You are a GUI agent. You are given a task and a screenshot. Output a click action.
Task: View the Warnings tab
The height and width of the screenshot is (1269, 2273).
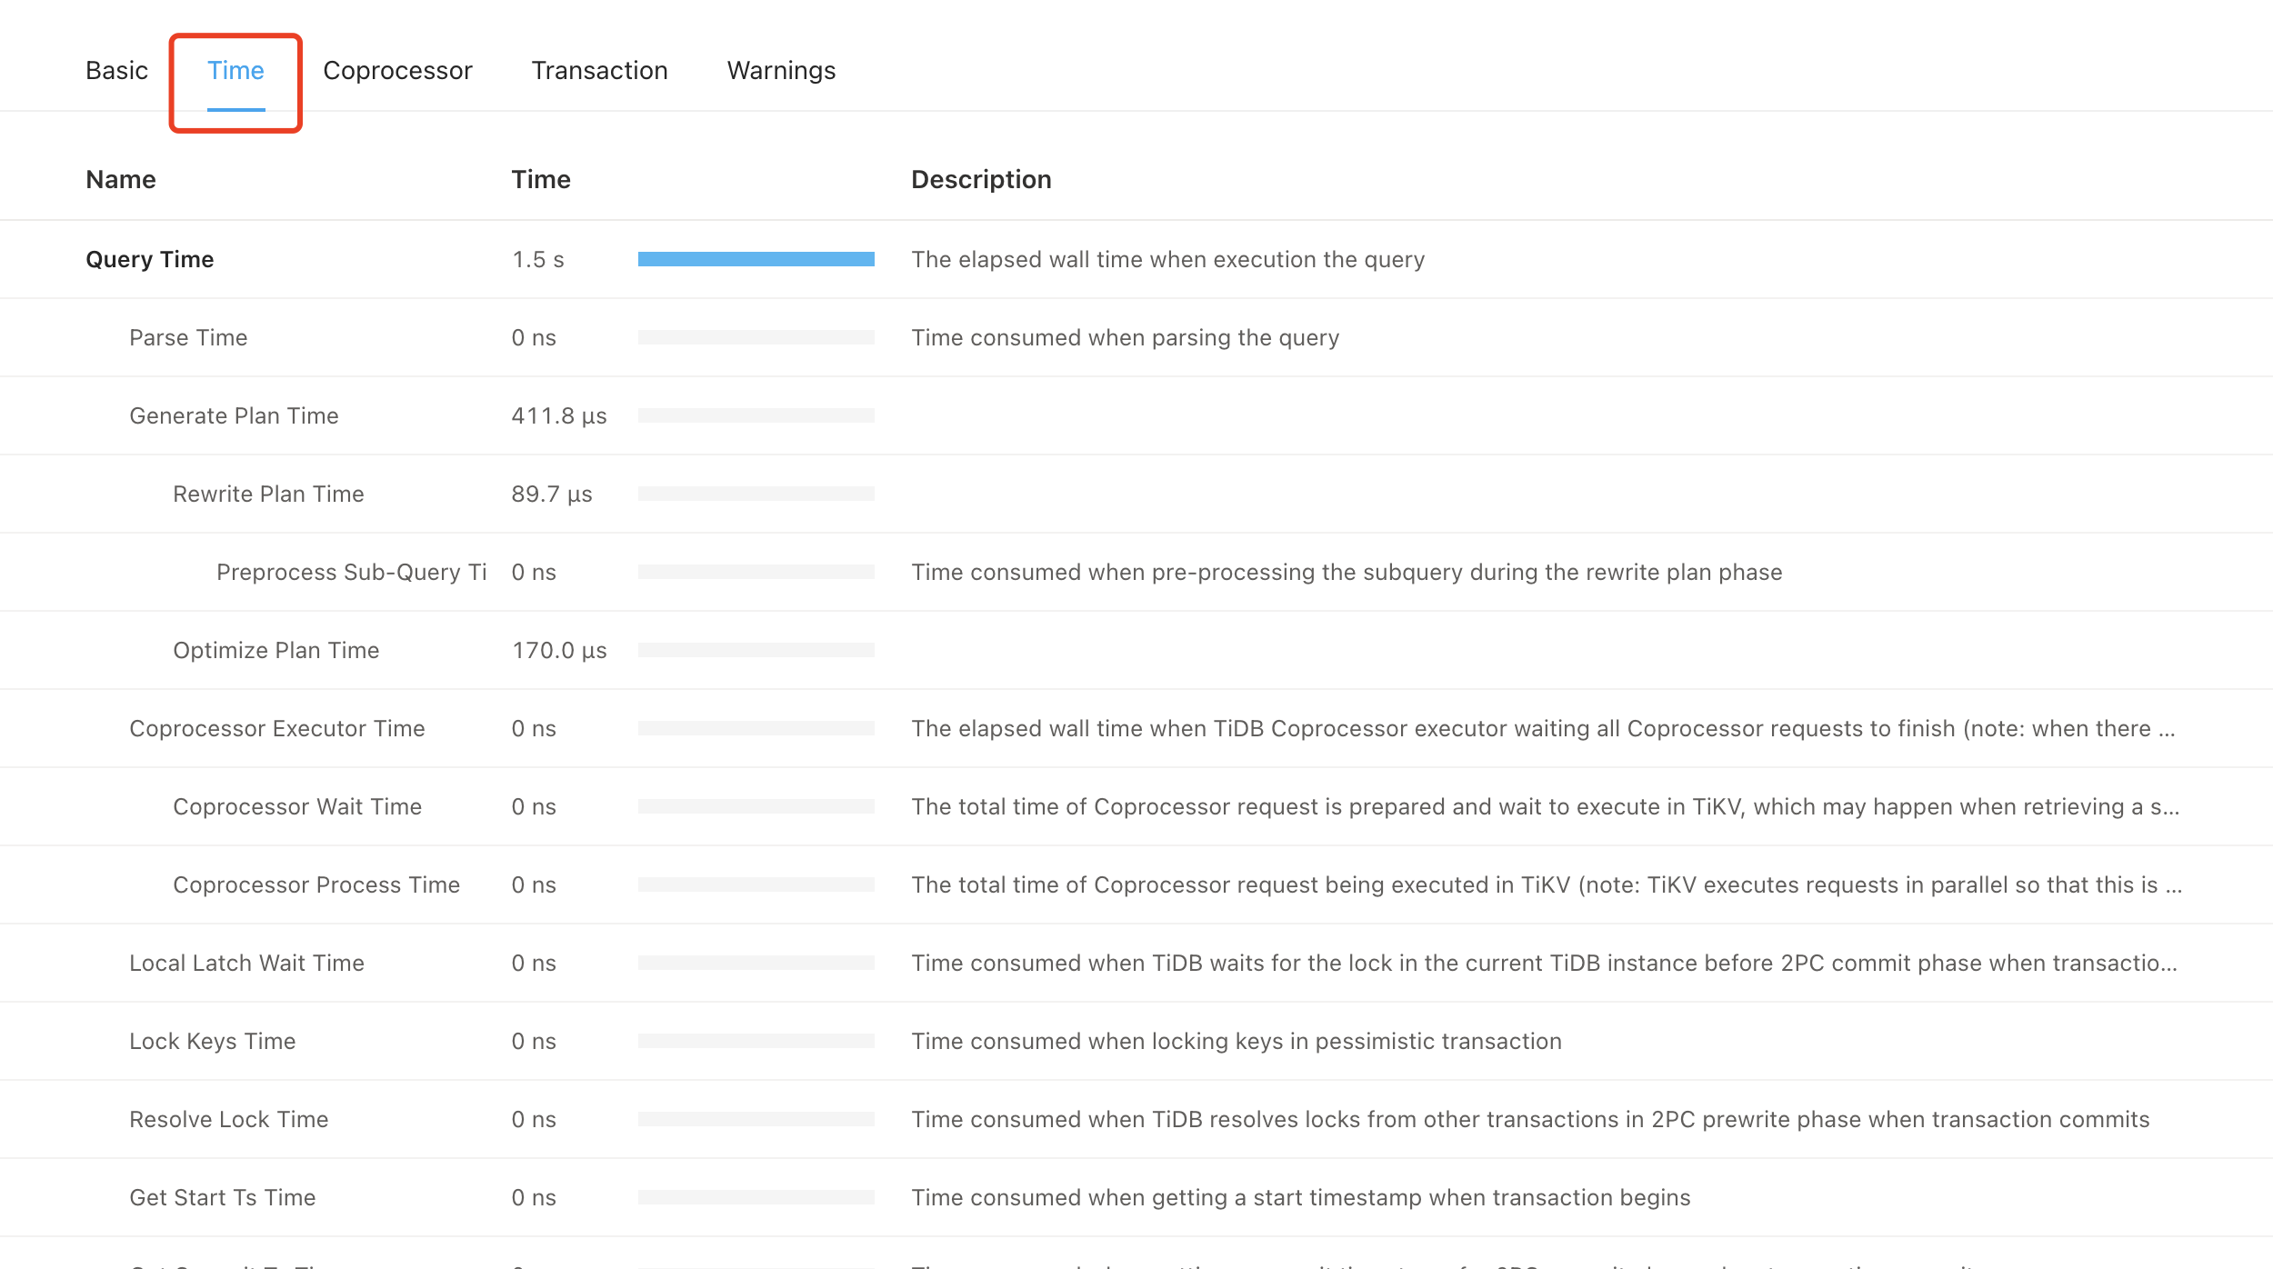pyautogui.click(x=781, y=71)
